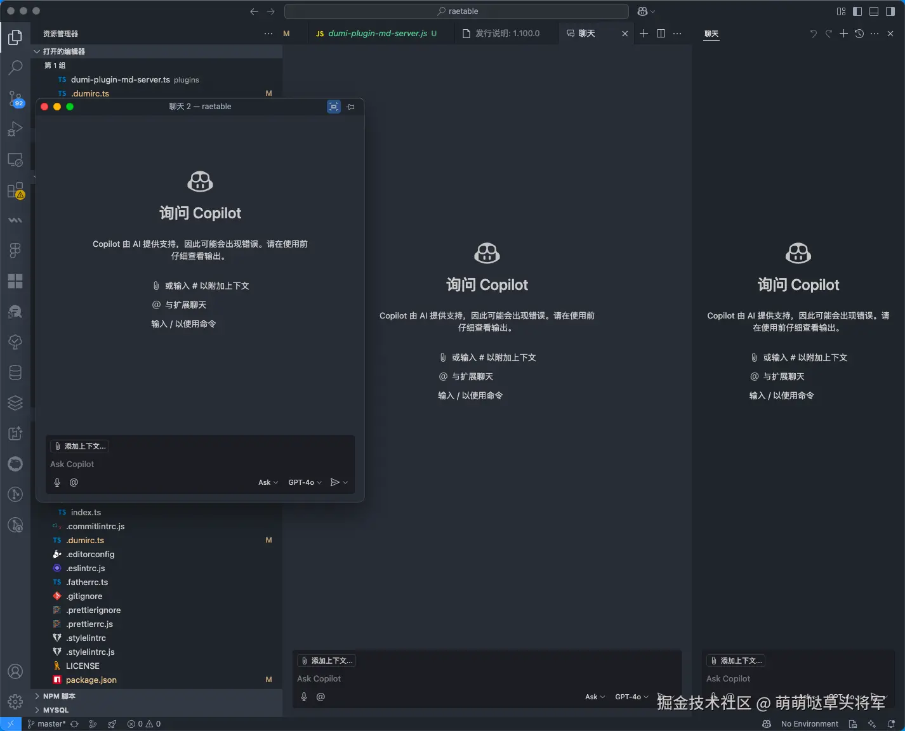Open Customize Layout in the title bar
Viewport: 905px width, 731px height.
[841, 11]
